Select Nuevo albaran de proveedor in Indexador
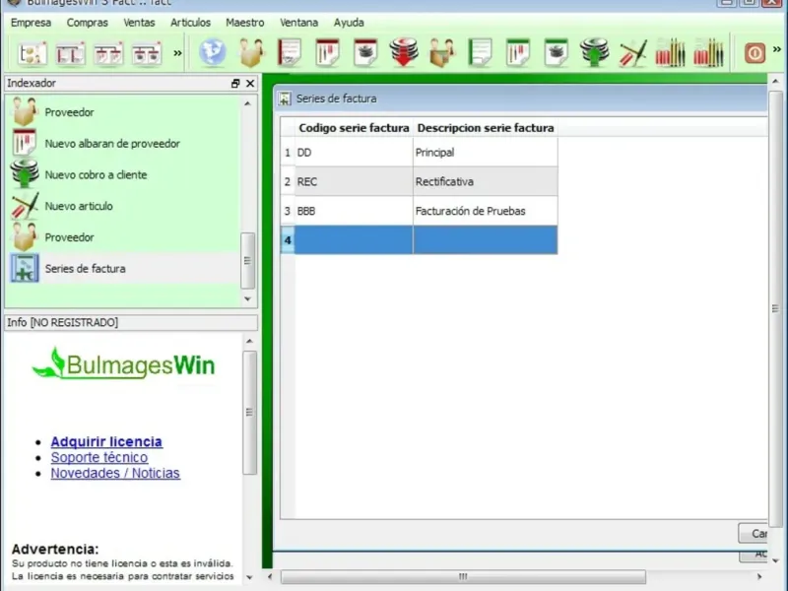Image resolution: width=788 pixels, height=591 pixels. pyautogui.click(x=123, y=144)
